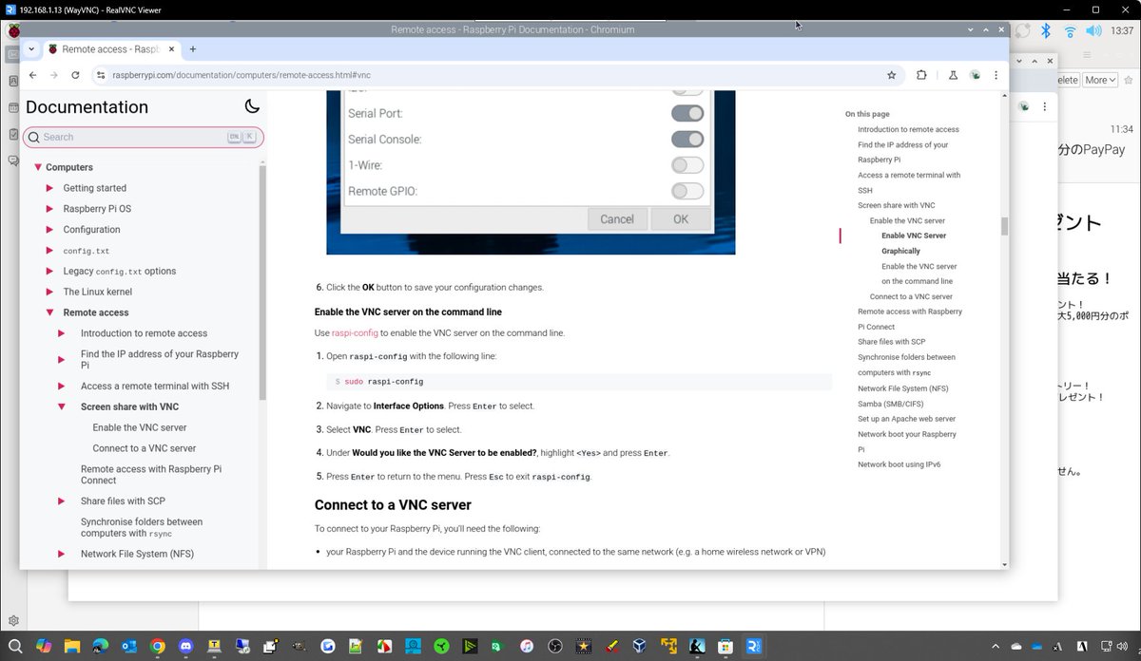The width and height of the screenshot is (1141, 661).
Task: Open the Pi Bluetooth panel icon
Action: click(1045, 30)
